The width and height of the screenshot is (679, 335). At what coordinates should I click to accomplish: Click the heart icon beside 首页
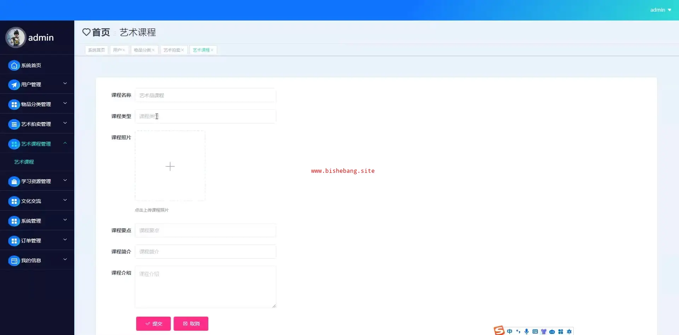coord(86,32)
